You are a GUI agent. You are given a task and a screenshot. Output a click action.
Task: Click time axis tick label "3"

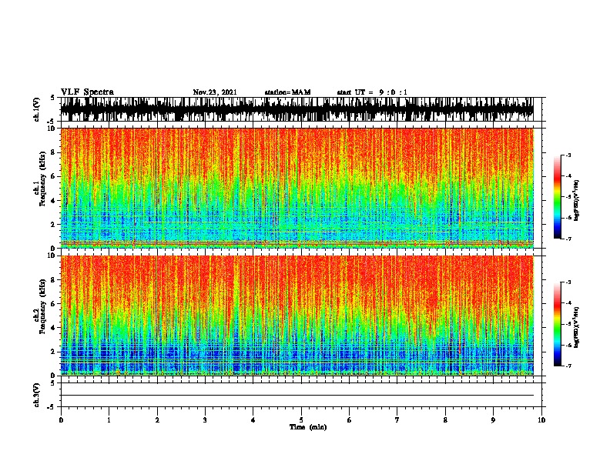click(x=205, y=420)
